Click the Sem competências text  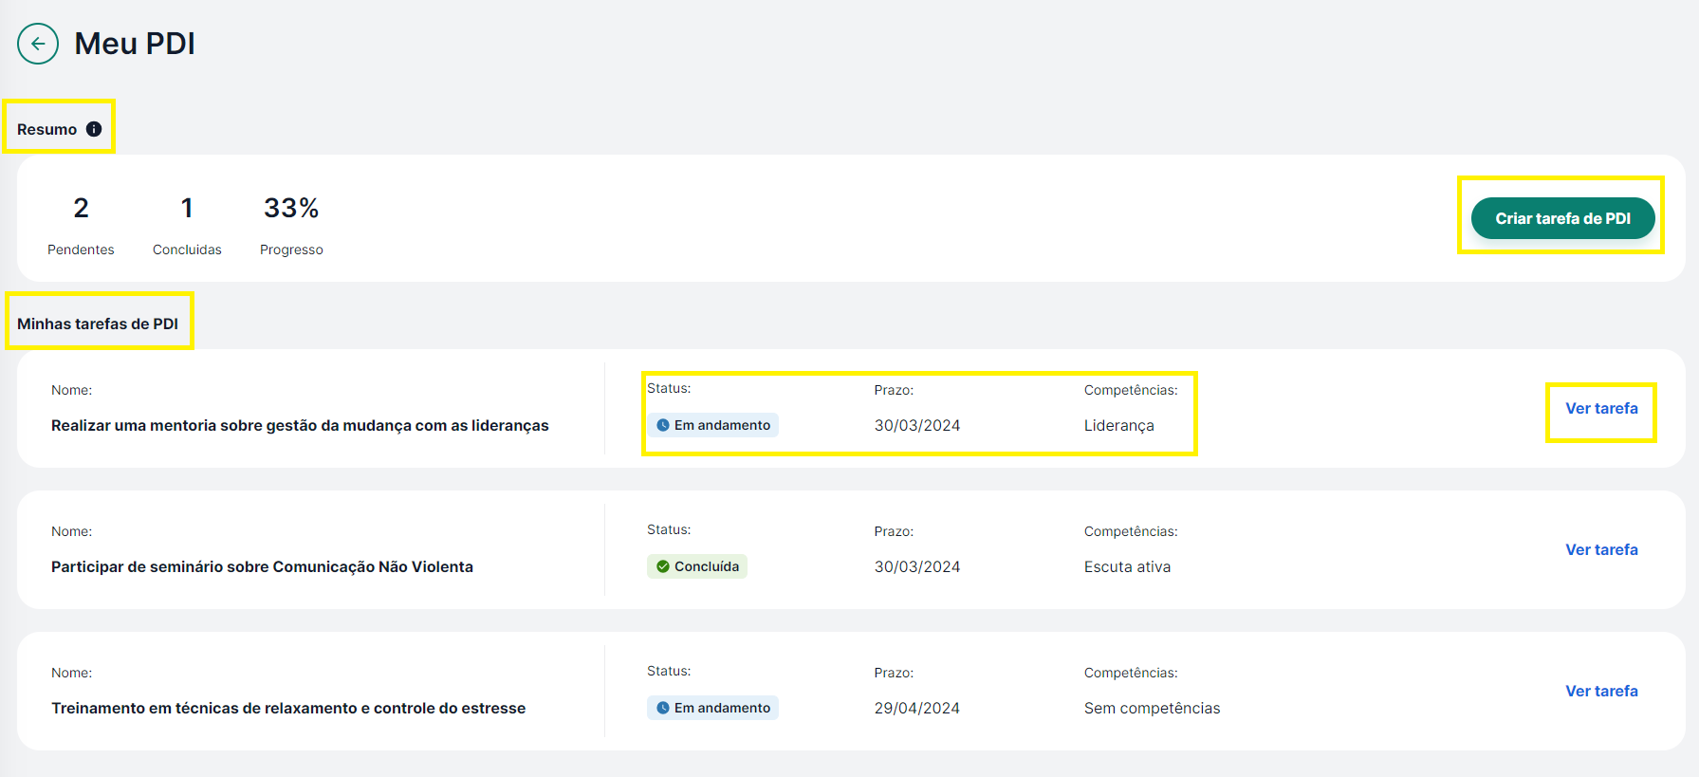1152,708
